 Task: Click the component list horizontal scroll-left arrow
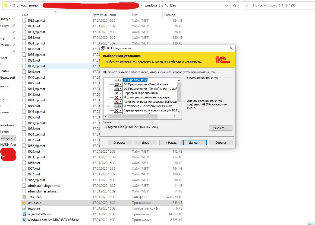106,117
